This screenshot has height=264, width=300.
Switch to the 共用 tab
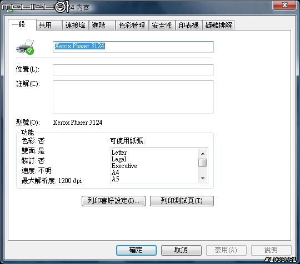(49, 26)
